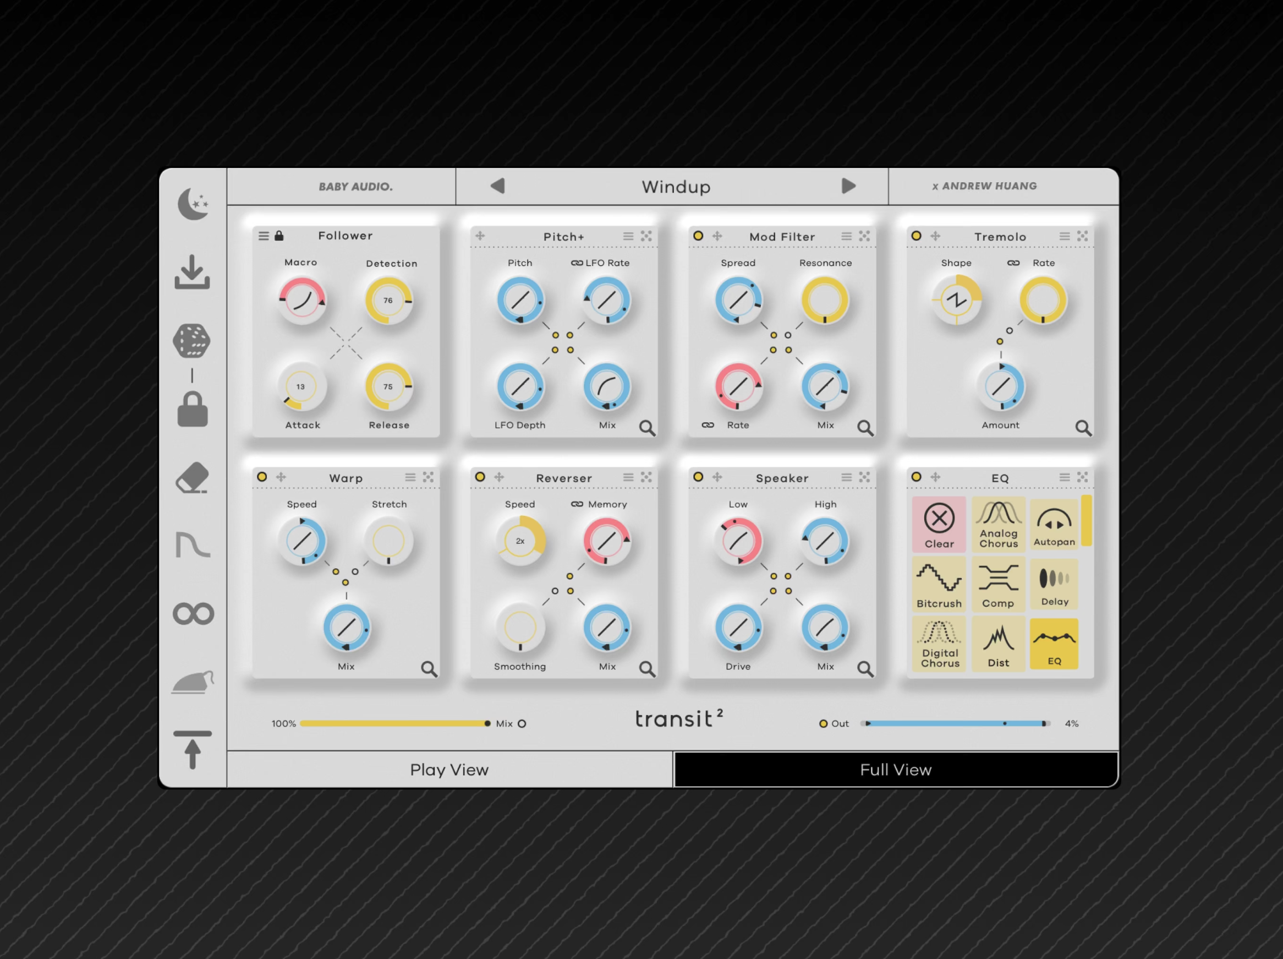This screenshot has width=1283, height=959.
Task: Disable the Tremolo module power dot
Action: 917,236
